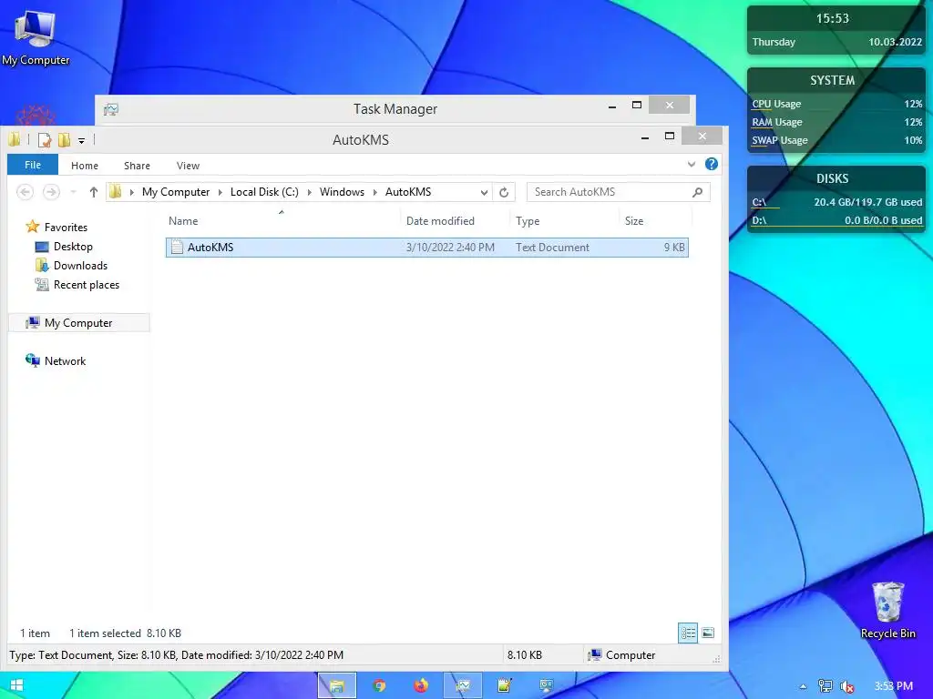Open the Home ribbon tab
Viewport: 933px width, 699px height.
coord(85,166)
